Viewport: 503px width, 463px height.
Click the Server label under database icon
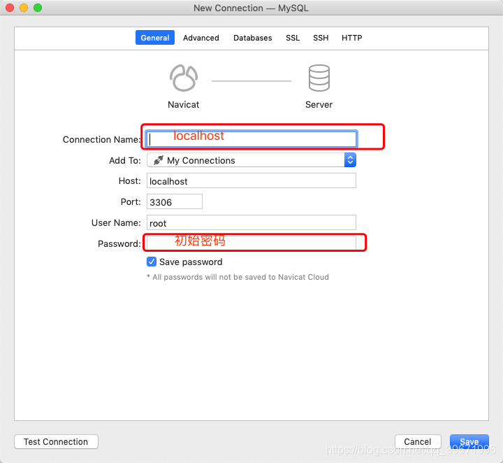click(x=319, y=105)
